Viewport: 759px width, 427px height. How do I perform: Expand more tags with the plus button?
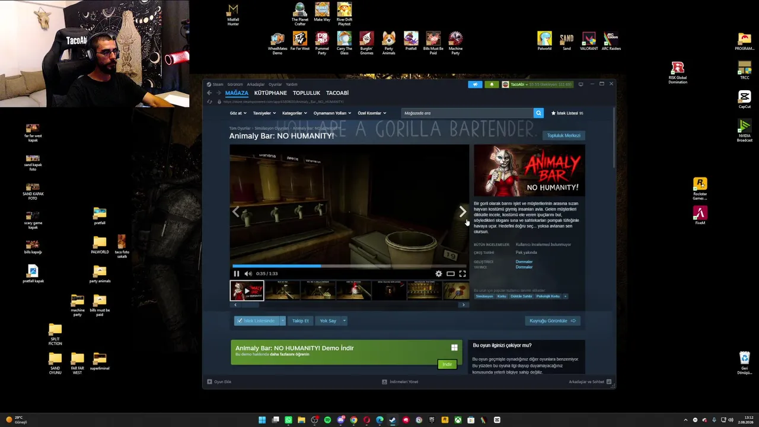click(x=565, y=297)
